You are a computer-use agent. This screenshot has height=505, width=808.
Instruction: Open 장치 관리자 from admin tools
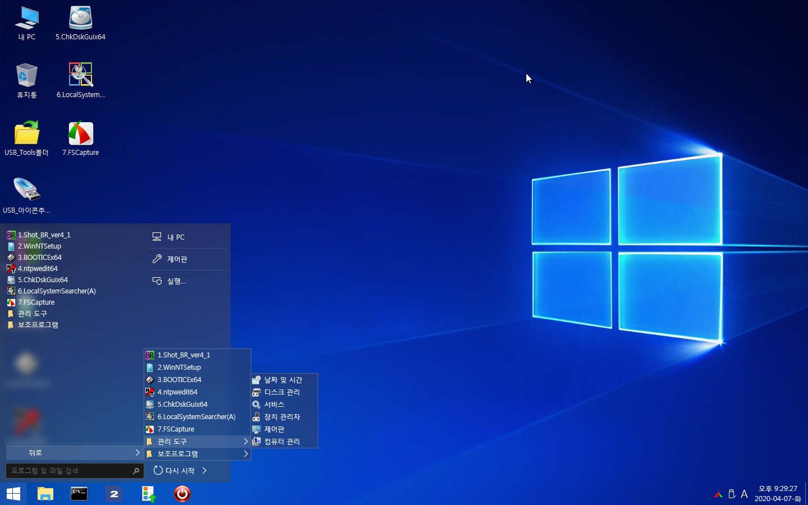284,417
